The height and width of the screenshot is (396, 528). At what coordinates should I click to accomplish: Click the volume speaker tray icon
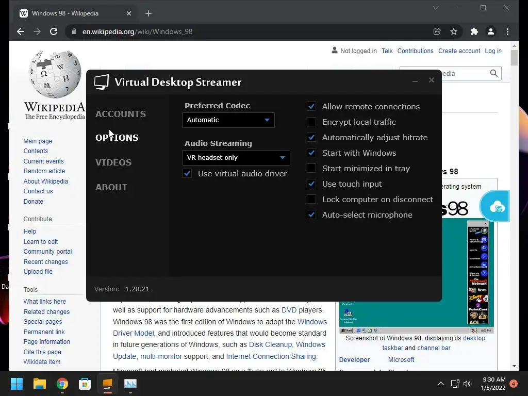[467, 384]
